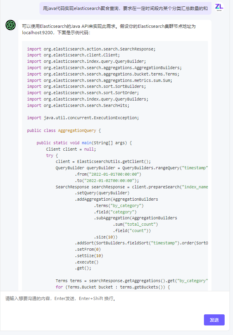Click the .execute() code line
The height and width of the screenshot is (335, 233).
86,262
